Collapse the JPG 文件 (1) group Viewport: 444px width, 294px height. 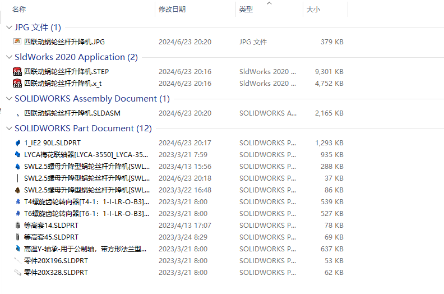(9, 27)
